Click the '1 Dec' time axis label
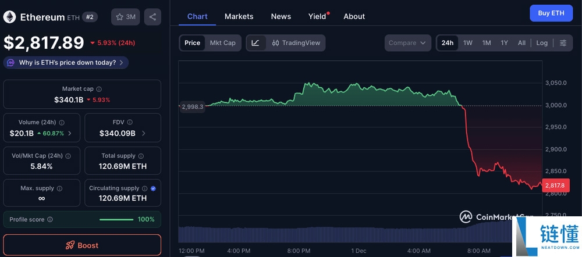 tap(359, 251)
